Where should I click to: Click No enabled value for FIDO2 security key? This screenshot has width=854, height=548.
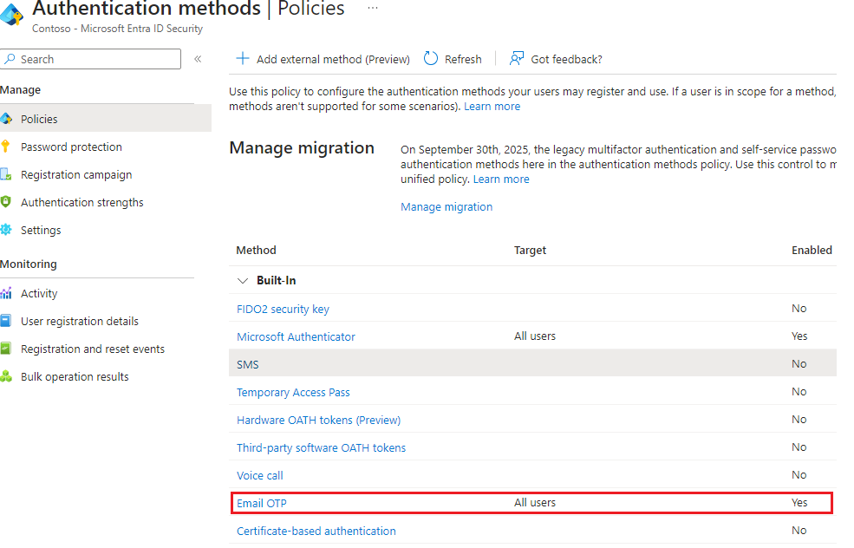click(x=799, y=309)
